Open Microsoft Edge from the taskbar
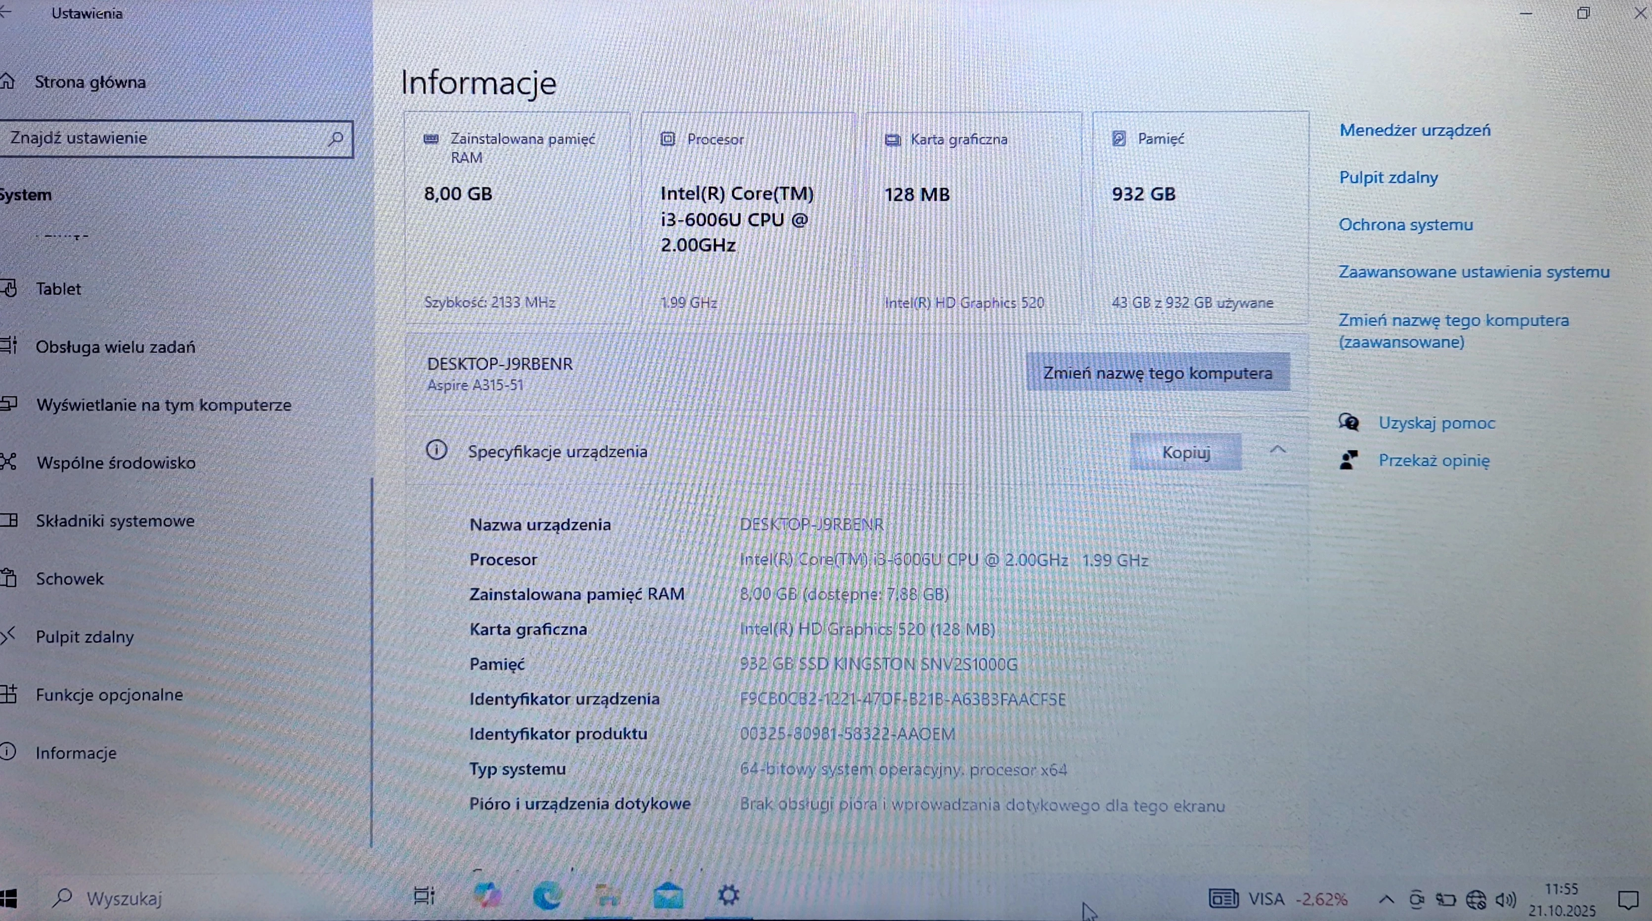 pos(547,896)
